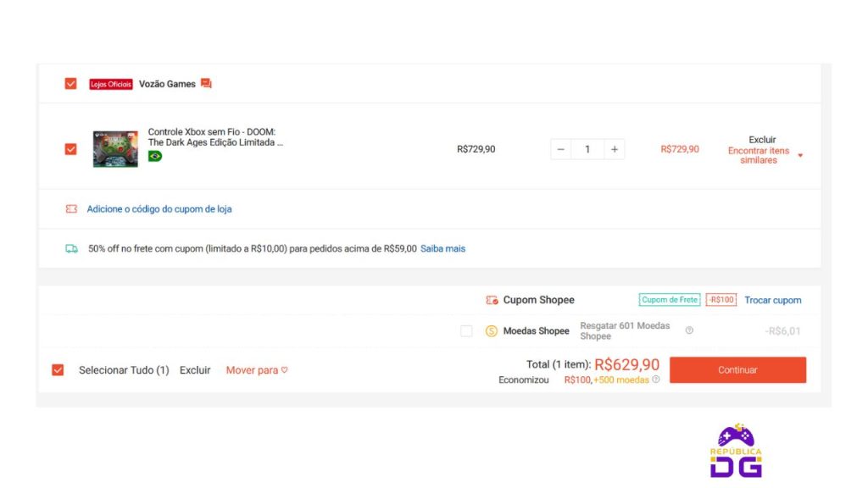This screenshot has width=868, height=488.
Task: Open the Vozão Games store name
Action: coord(167,84)
